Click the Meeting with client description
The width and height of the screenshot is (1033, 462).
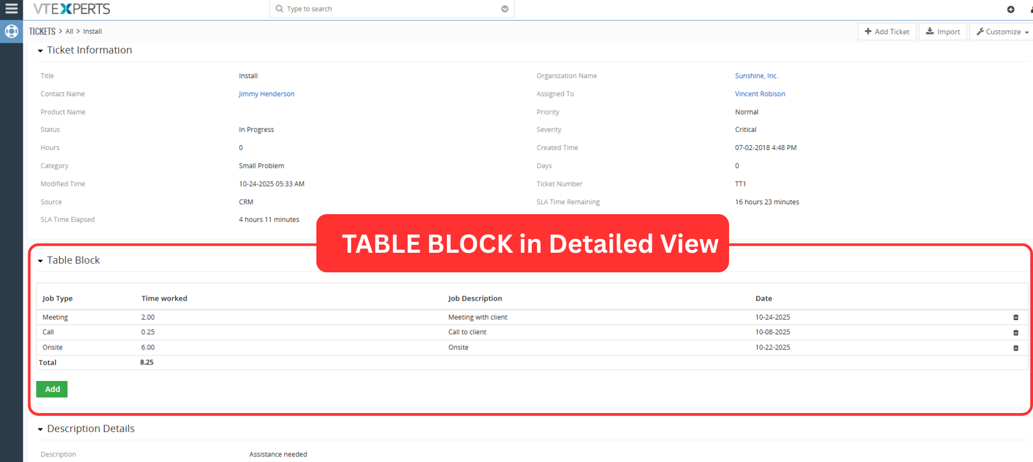[x=478, y=317]
